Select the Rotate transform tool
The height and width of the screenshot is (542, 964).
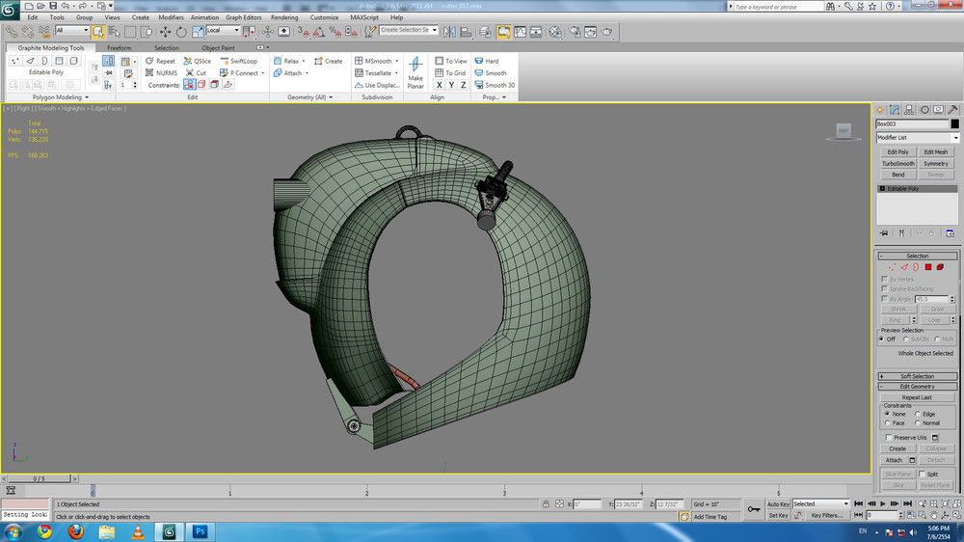pos(180,31)
